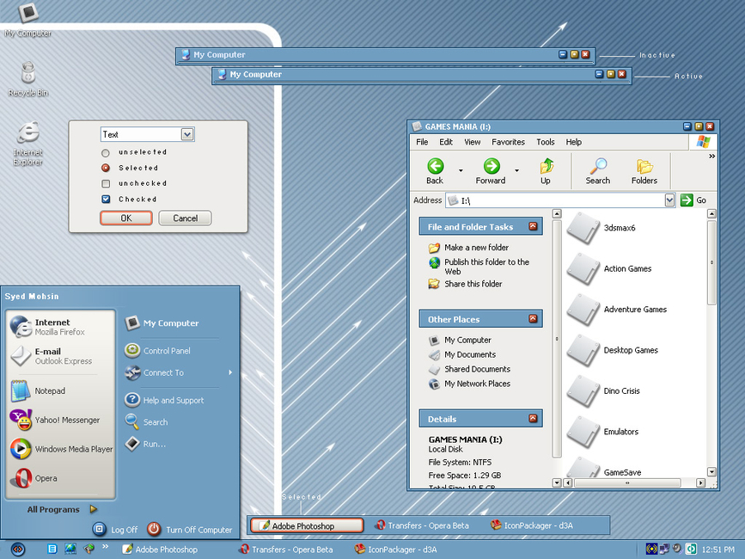Expand All Programs in Start menu
745x559 pixels.
click(62, 509)
